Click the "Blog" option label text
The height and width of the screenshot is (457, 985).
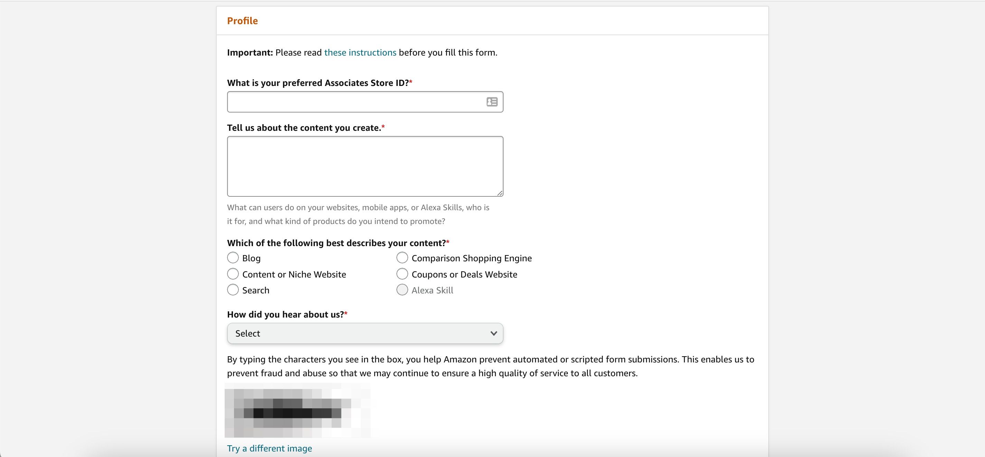pos(251,258)
